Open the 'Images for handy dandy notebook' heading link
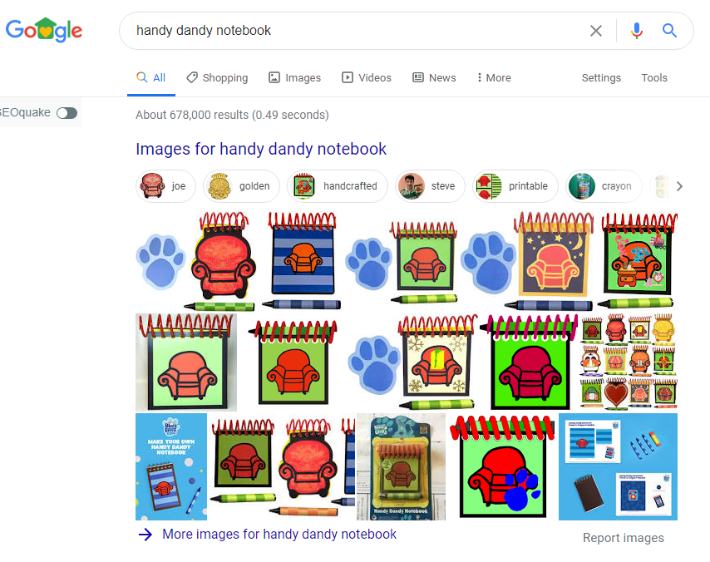Screen dimensions: 710x562 pyautogui.click(x=261, y=149)
